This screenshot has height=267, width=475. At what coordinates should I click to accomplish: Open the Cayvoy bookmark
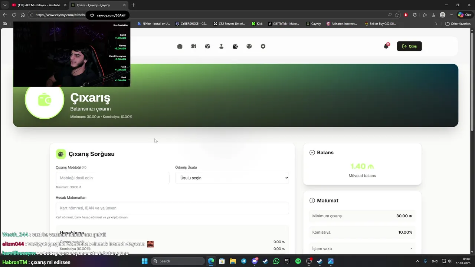(314, 24)
